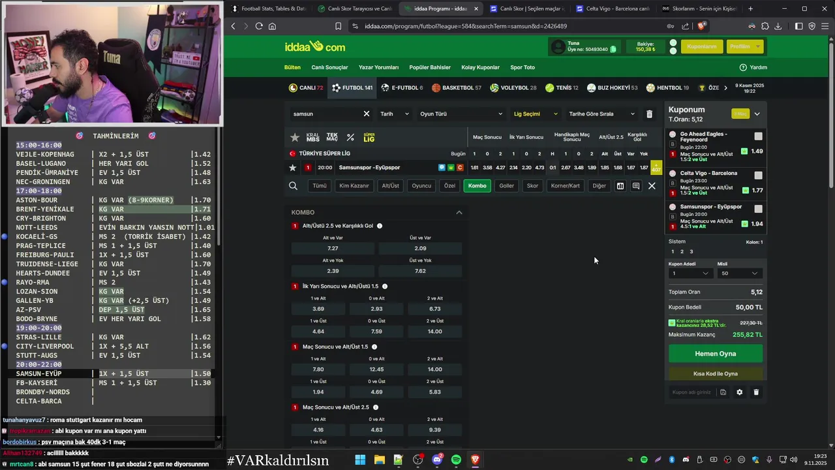The height and width of the screenshot is (470, 835).
Task: Open Brave browser from the taskbar
Action: pyautogui.click(x=476, y=460)
